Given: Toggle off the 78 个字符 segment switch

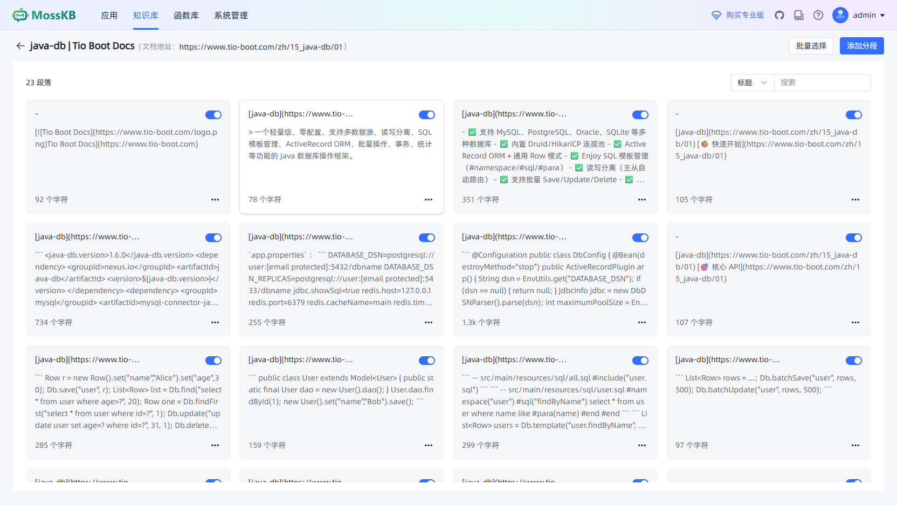Looking at the screenshot, I should point(427,115).
